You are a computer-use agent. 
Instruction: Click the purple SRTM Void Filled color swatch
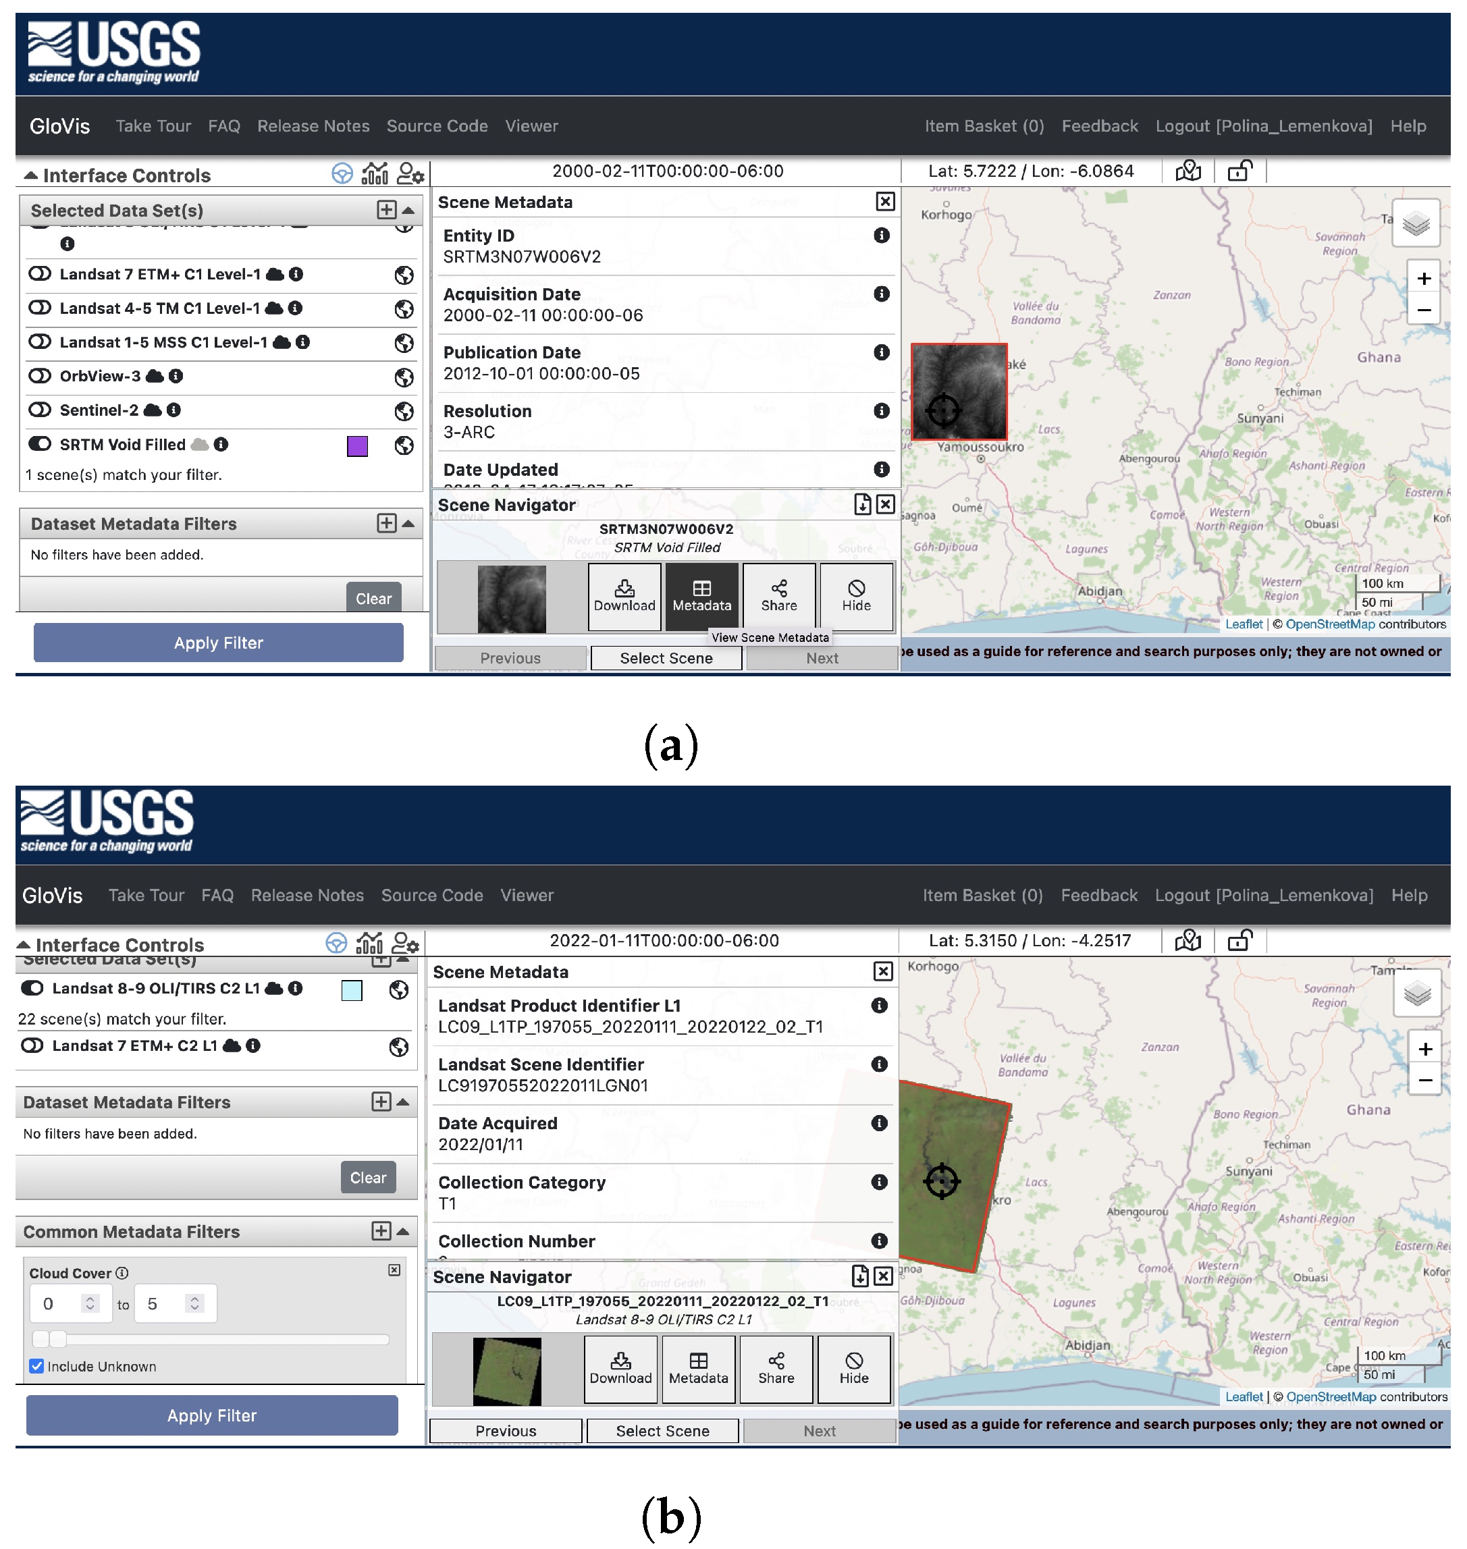[x=357, y=445]
